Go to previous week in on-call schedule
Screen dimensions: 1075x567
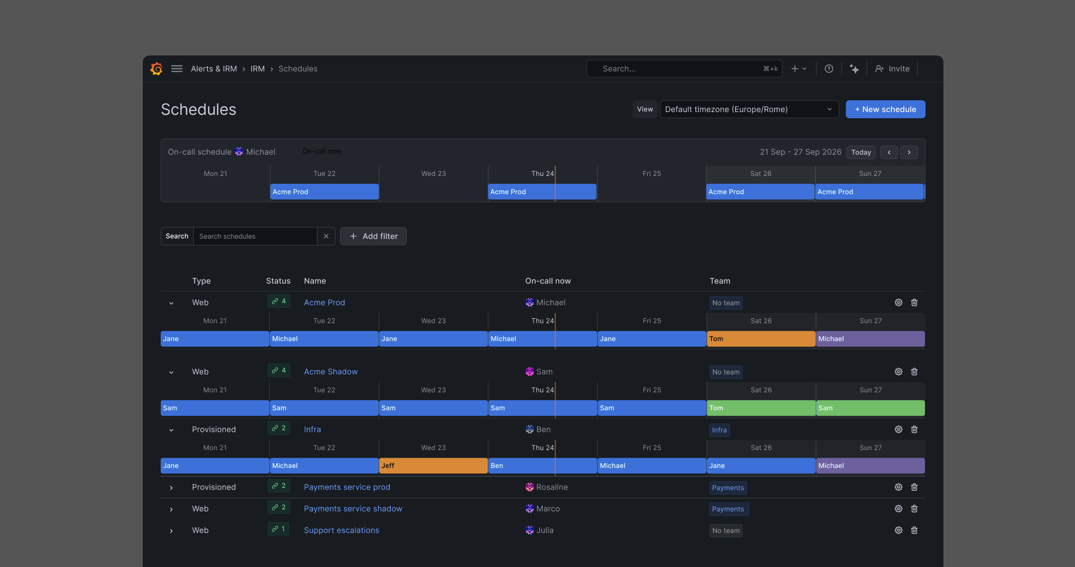coord(889,152)
